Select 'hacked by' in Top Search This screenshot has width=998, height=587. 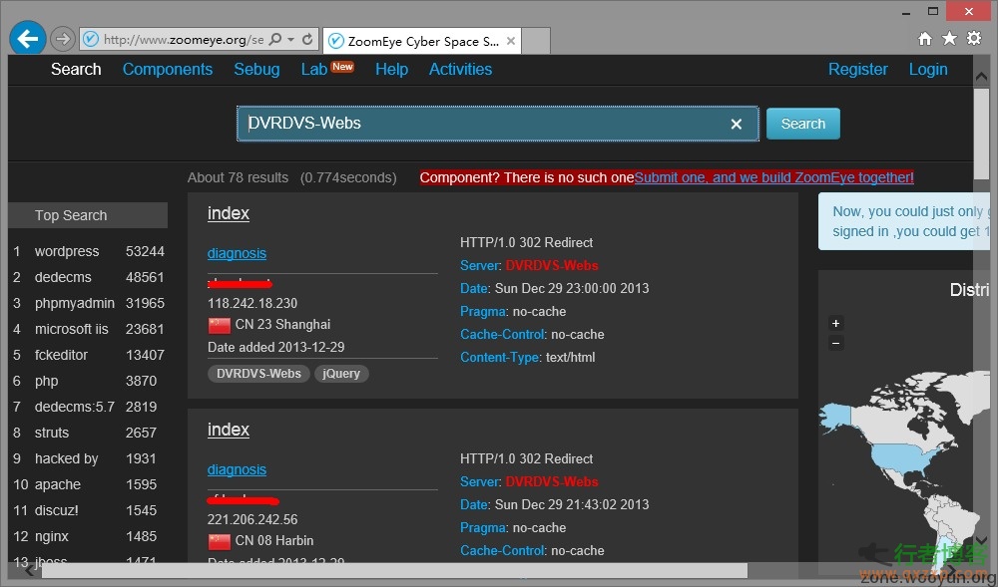tap(66, 458)
